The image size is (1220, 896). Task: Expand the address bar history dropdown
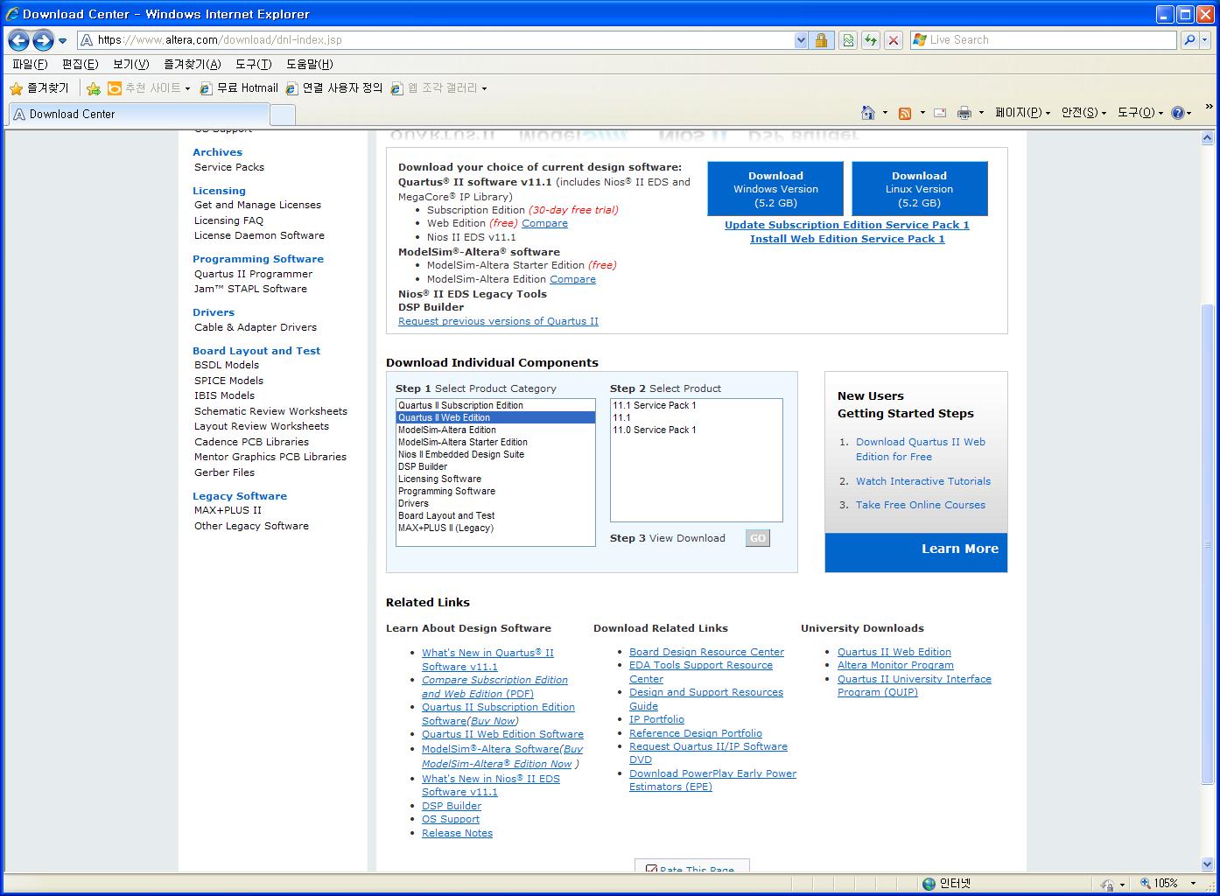click(x=801, y=40)
